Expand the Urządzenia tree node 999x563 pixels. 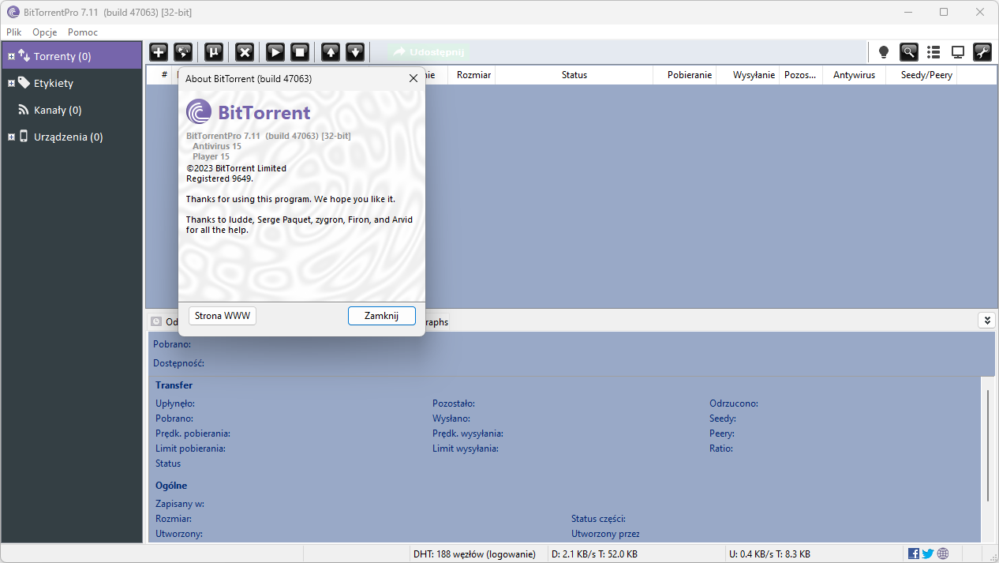point(11,137)
